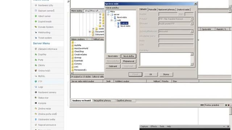The width and height of the screenshot is (232, 130).
Task: Cancel the dialog with Storno
Action: [x=166, y=74]
